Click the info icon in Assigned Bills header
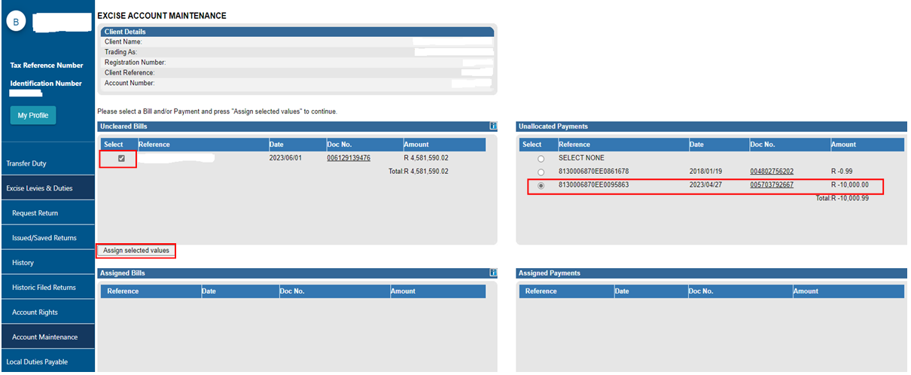Image resolution: width=911 pixels, height=375 pixels. pyautogui.click(x=493, y=273)
